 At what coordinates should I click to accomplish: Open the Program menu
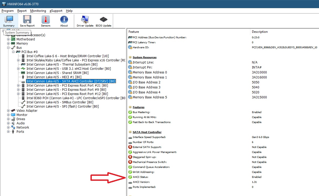(8, 11)
